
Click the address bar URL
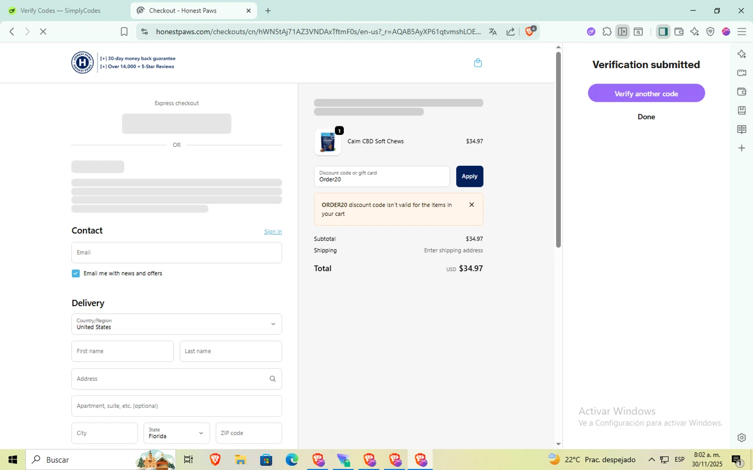point(318,32)
